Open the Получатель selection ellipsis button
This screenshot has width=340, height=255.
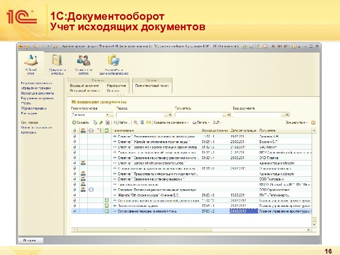(x=225, y=115)
